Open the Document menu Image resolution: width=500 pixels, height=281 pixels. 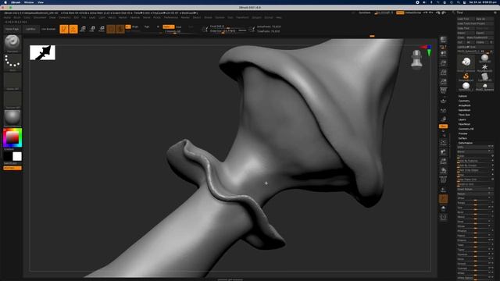[40, 17]
